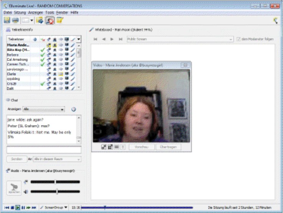Open the Tools menu

click(x=49, y=13)
